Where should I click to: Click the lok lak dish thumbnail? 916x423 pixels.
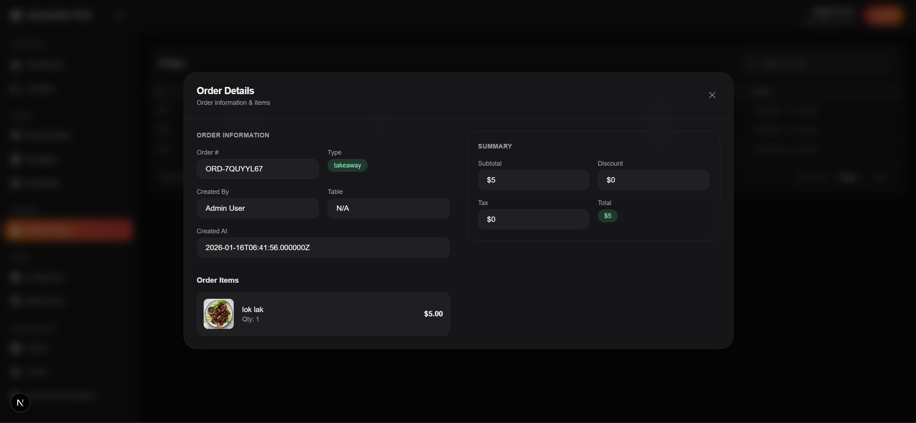point(218,314)
